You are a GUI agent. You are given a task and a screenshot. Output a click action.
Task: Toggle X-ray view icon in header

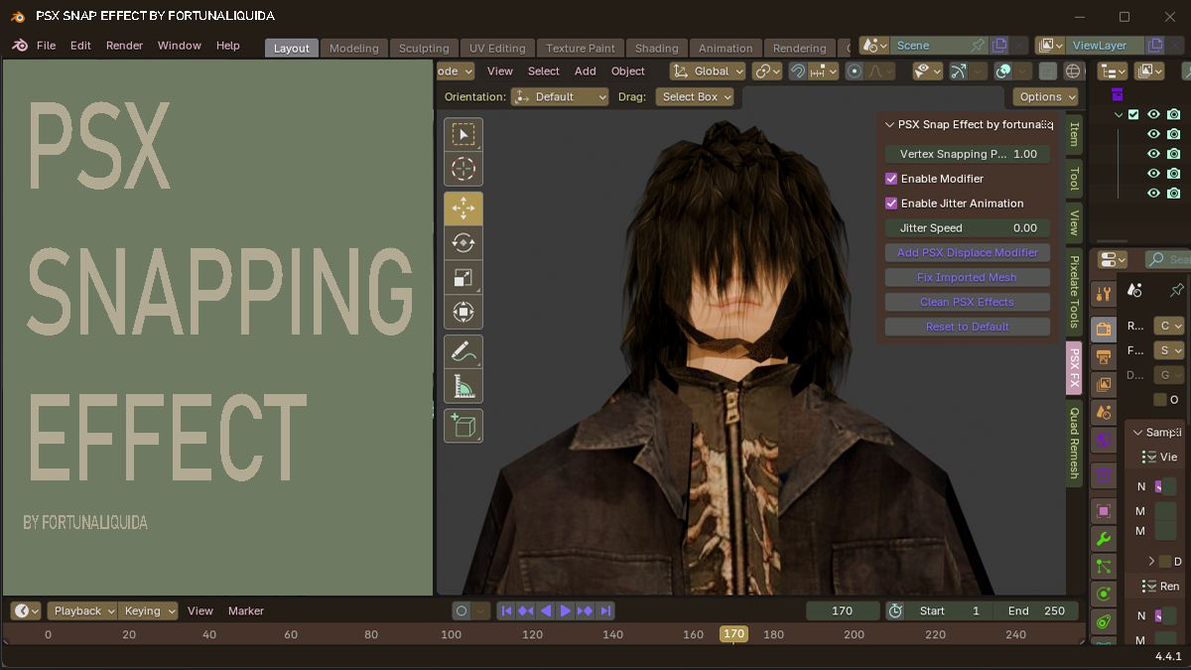pyautogui.click(x=1048, y=71)
